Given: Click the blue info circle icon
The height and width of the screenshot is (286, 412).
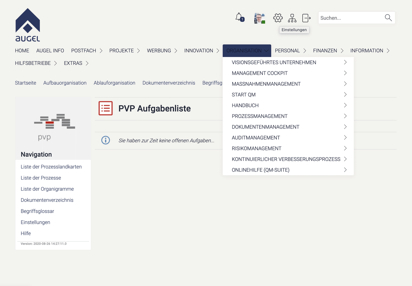Looking at the screenshot, I should tap(106, 140).
